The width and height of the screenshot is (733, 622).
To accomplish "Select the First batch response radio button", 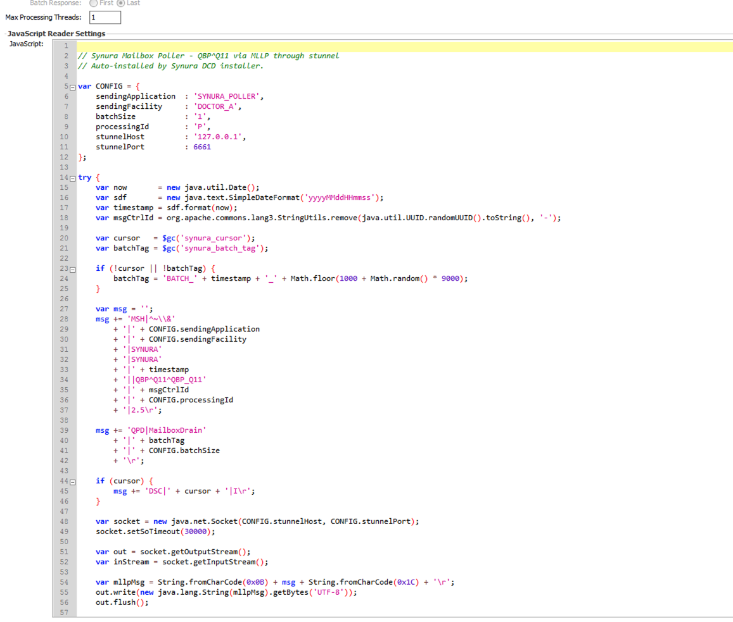I will pyautogui.click(x=94, y=3).
